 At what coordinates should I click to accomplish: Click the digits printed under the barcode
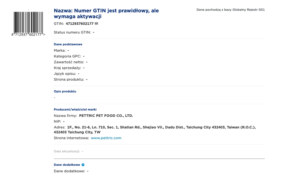28,35
